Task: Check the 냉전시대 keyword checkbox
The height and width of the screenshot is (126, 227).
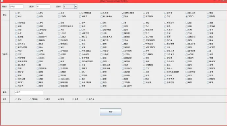Action: point(144,30)
